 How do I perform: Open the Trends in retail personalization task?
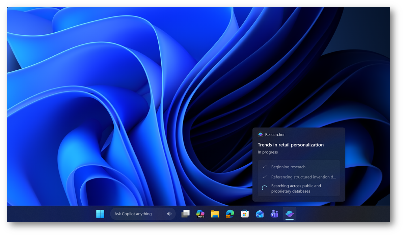pyautogui.click(x=291, y=145)
